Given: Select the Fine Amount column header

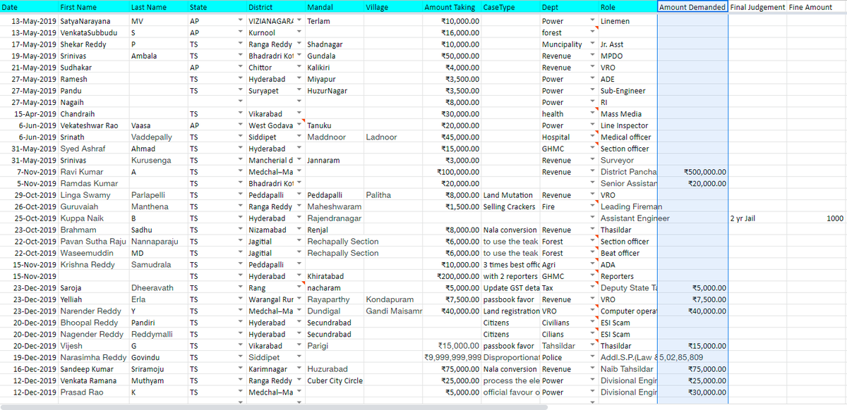Looking at the screenshot, I should click(817, 7).
